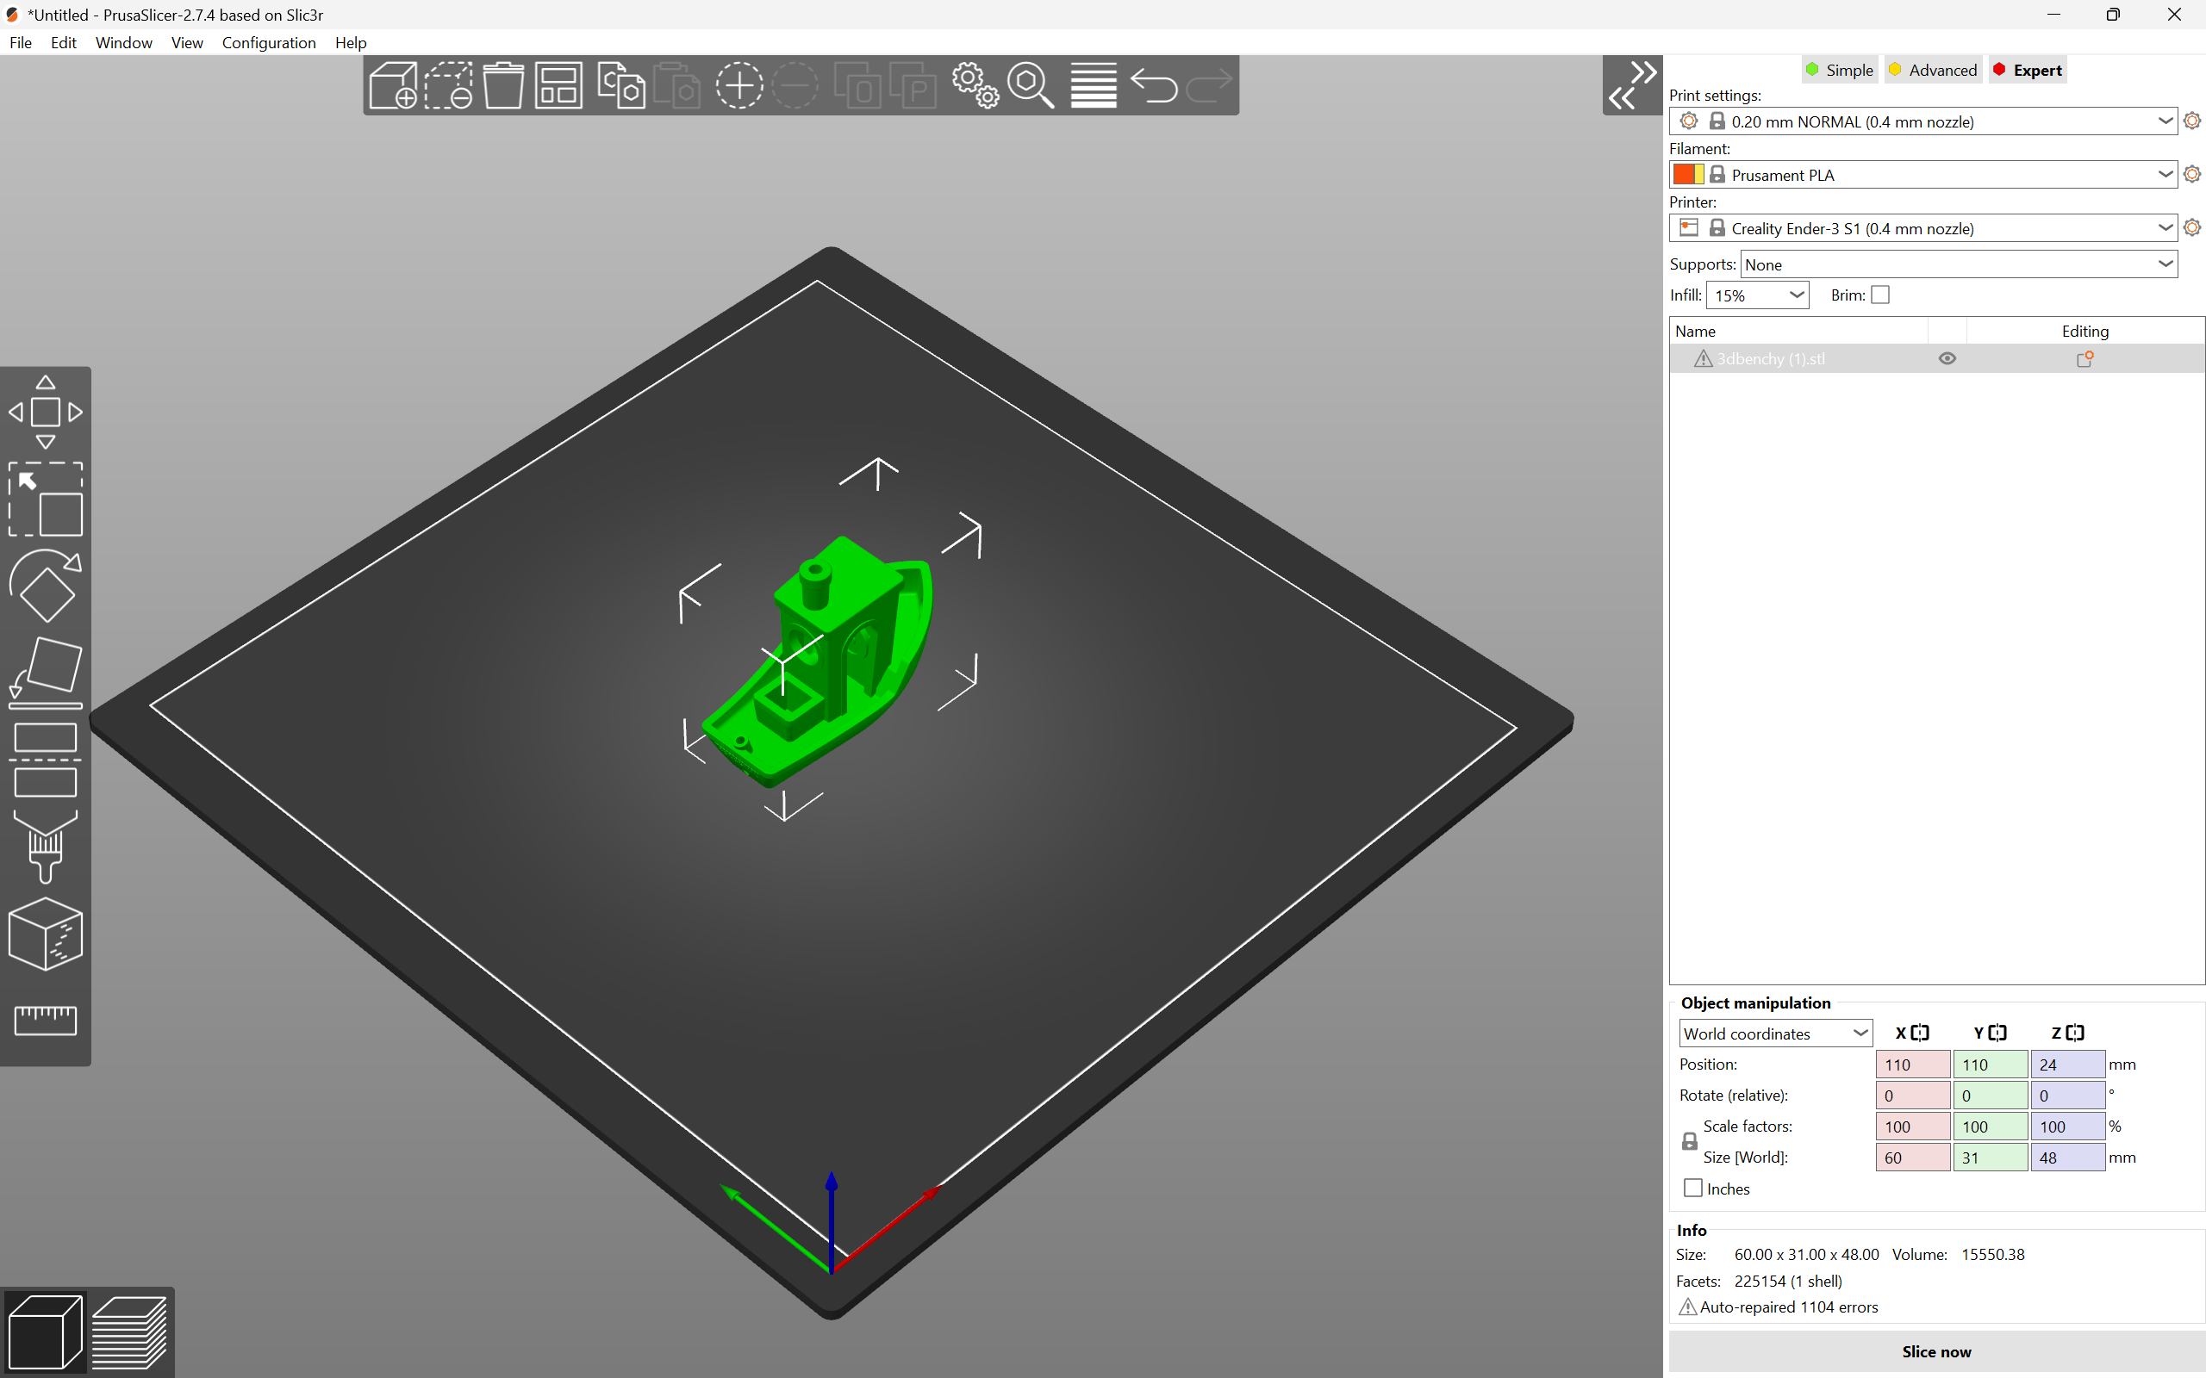Mirror object along Y axis
The image size is (2206, 1378).
[1997, 1033]
